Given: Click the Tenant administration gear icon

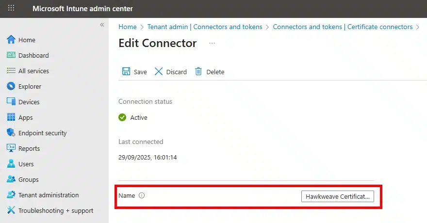Looking at the screenshot, I should (11, 195).
